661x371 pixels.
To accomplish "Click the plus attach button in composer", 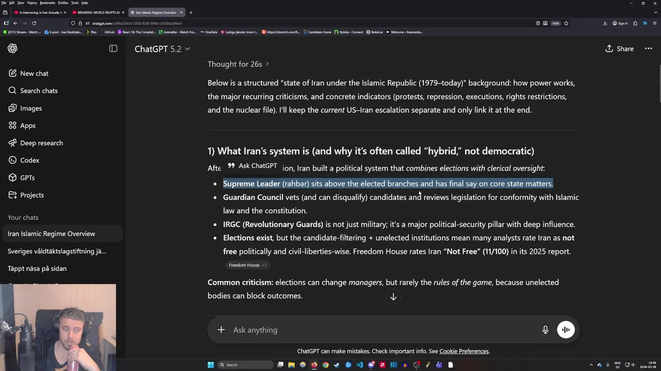I will (x=221, y=330).
